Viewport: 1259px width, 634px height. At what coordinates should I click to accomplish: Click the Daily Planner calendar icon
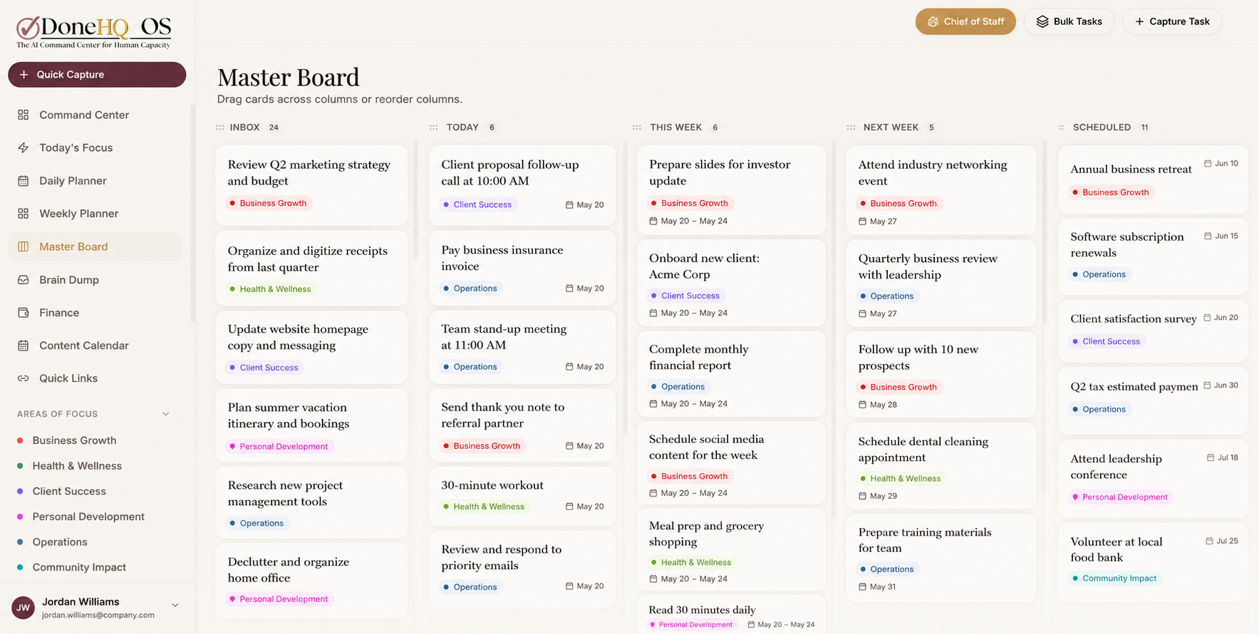(24, 181)
